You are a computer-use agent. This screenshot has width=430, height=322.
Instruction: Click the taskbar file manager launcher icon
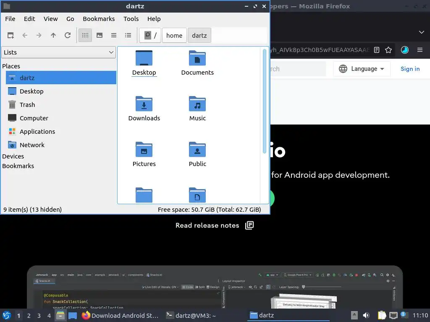(60, 315)
